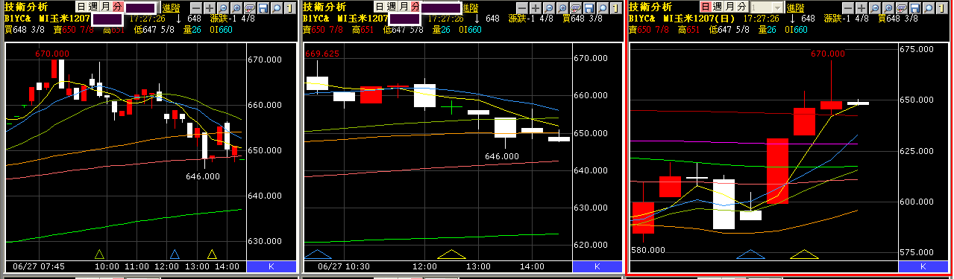954x279 pixels.
Task: Select the 月 monthly tab in the left chart
Action: (x=105, y=7)
